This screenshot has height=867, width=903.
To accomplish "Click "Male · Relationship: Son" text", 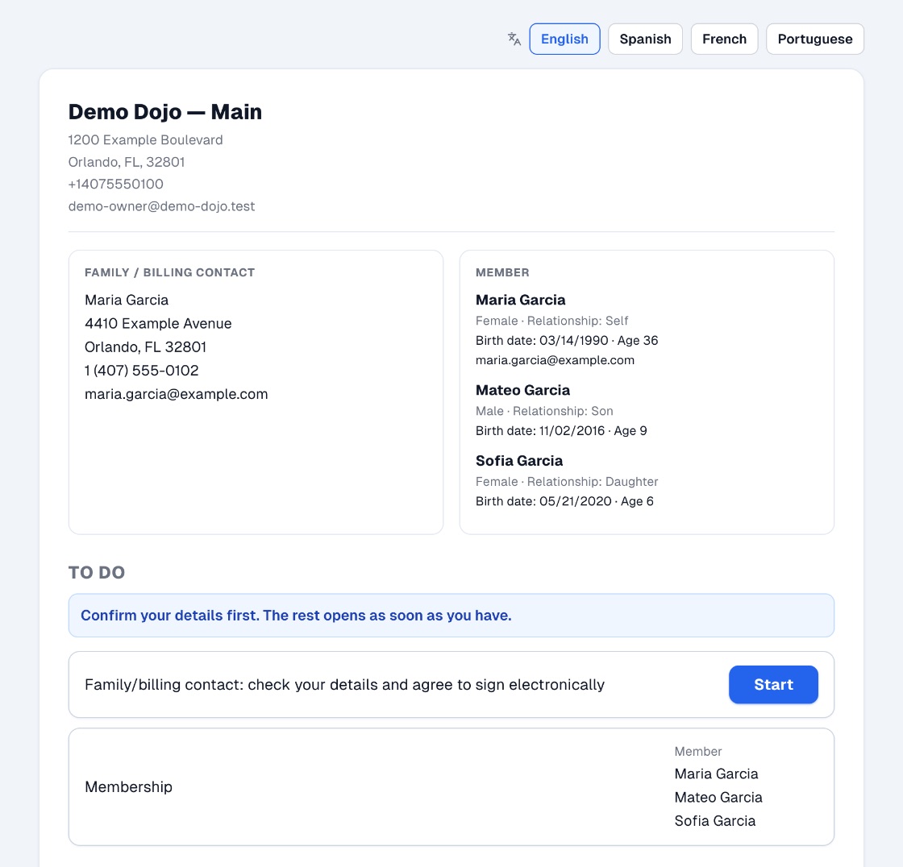I will 544,411.
